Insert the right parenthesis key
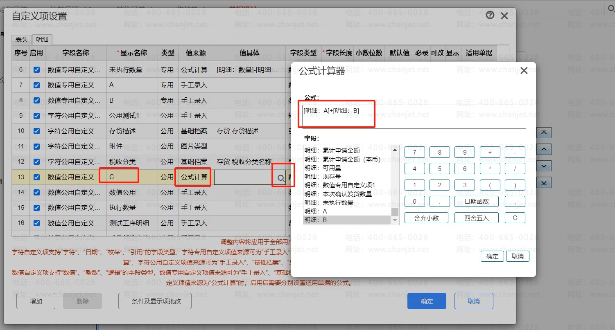 coord(515,185)
